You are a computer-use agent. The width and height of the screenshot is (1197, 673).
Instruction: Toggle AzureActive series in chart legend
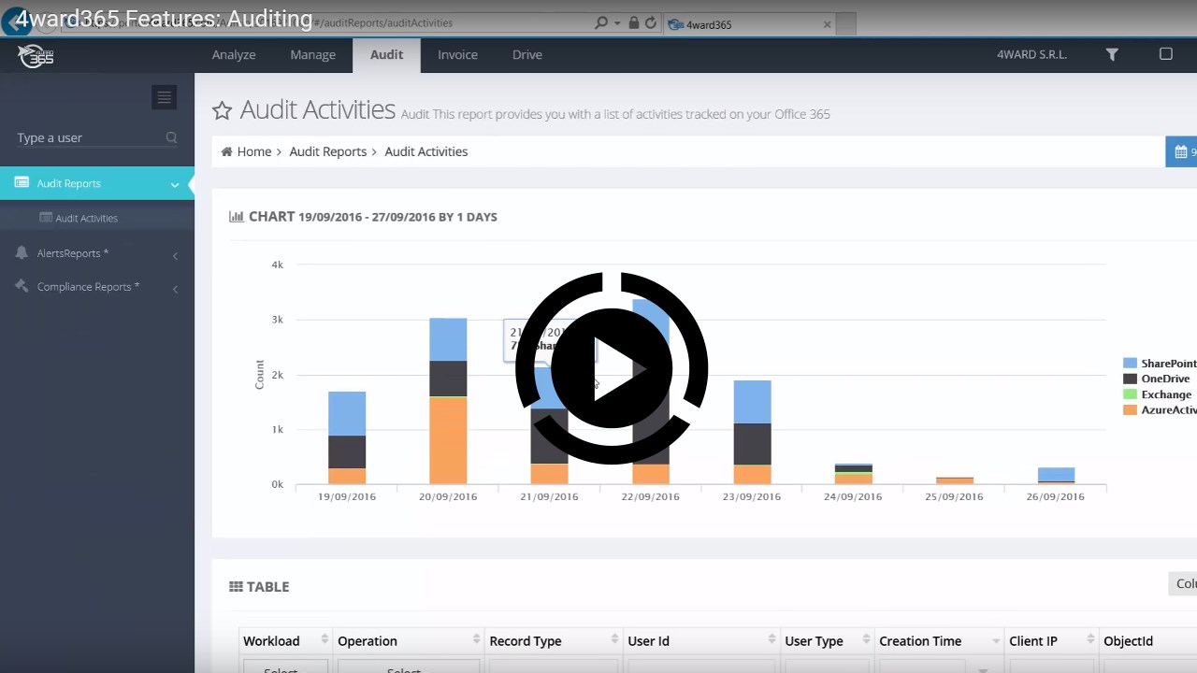click(x=1160, y=409)
